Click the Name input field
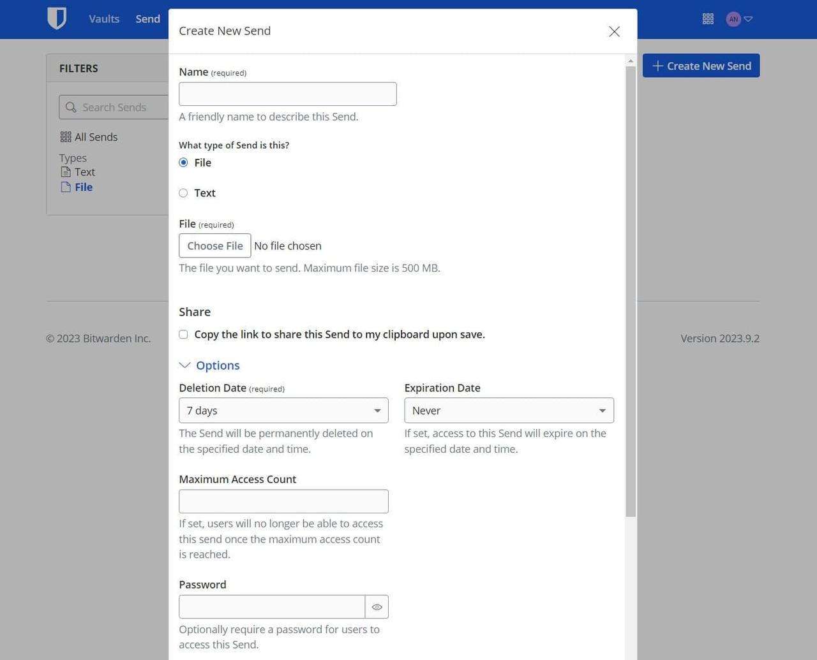The height and width of the screenshot is (660, 817). 287,94
